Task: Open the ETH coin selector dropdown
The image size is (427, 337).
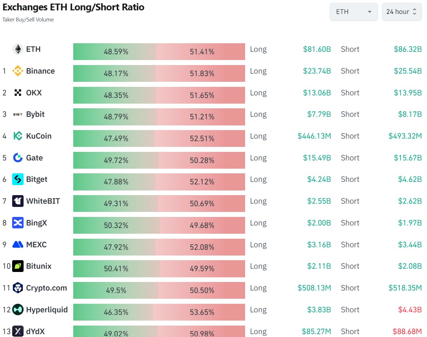Action: click(x=353, y=11)
